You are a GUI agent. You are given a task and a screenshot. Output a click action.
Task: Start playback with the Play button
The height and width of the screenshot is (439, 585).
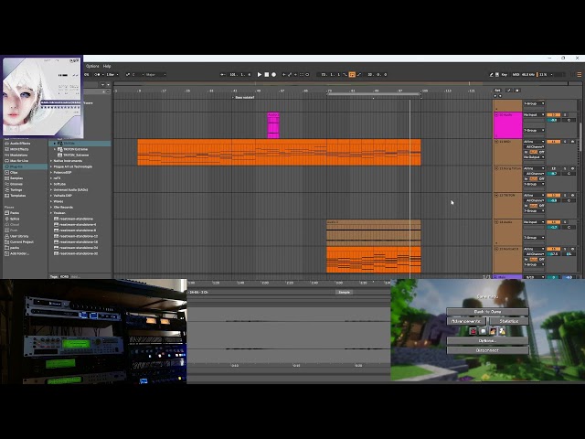(260, 75)
